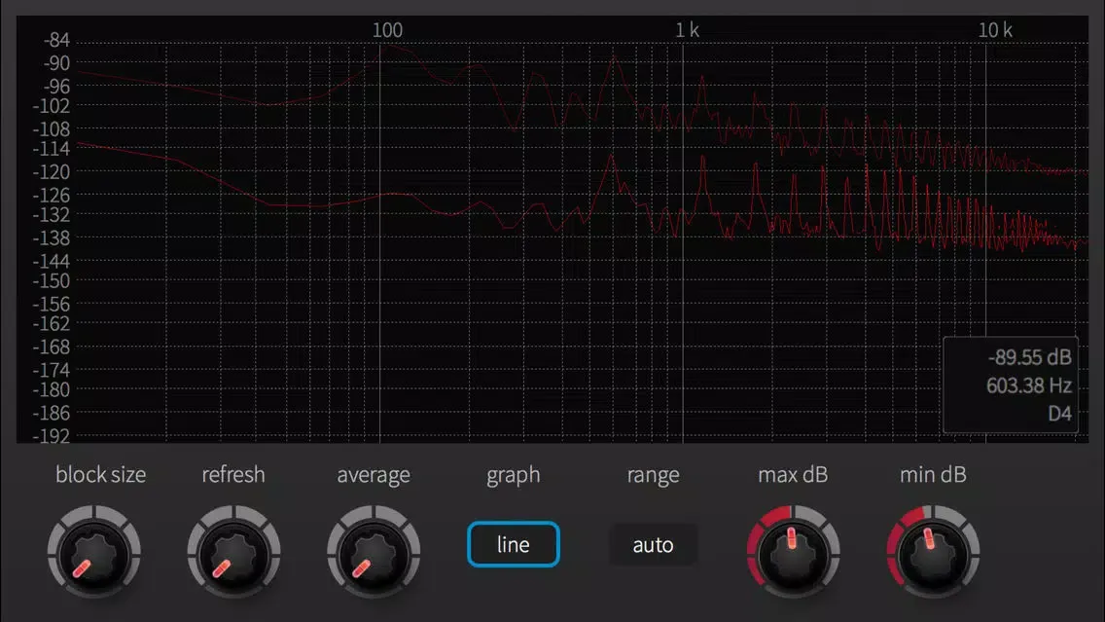The image size is (1105, 622).
Task: Click the graph label
Action: pyautogui.click(x=513, y=475)
